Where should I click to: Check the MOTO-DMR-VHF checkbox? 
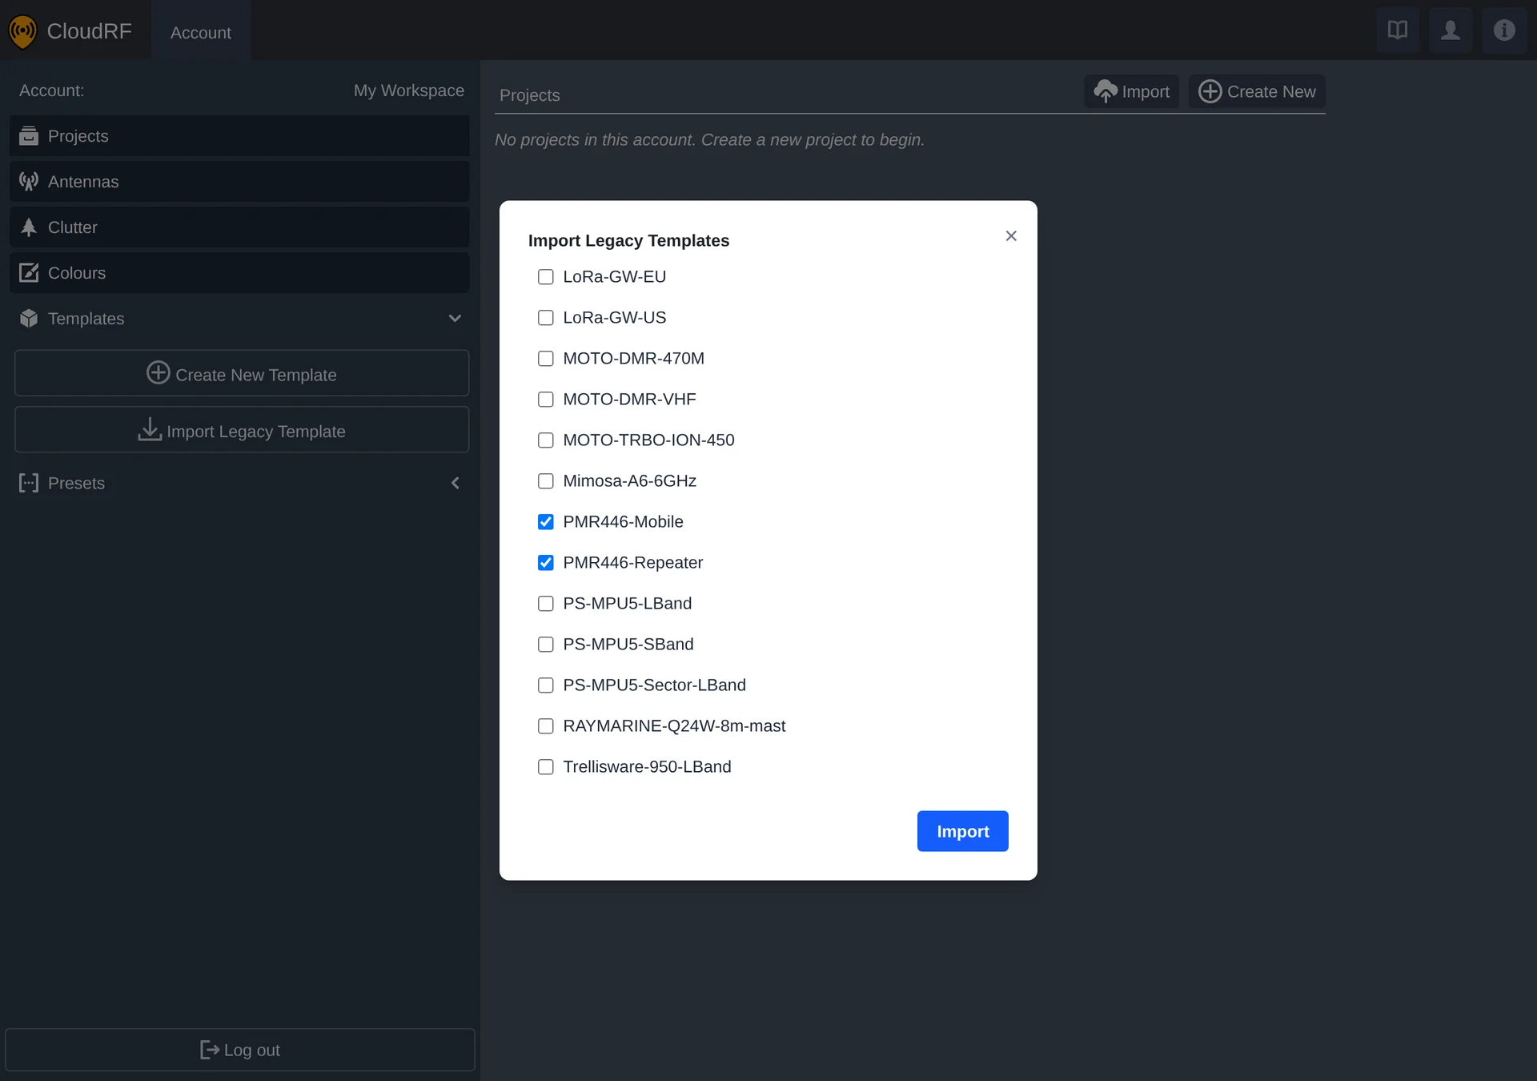pyautogui.click(x=545, y=400)
